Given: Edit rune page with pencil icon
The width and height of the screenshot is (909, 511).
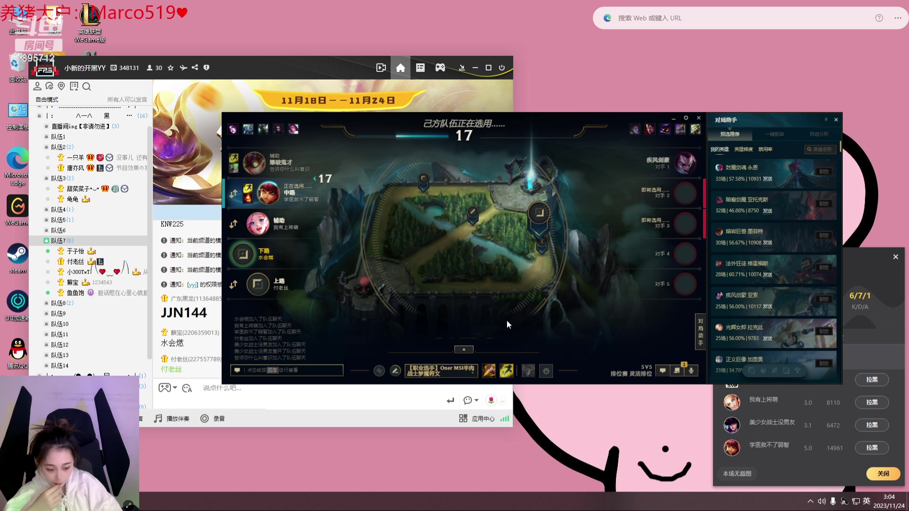Looking at the screenshot, I should [x=395, y=371].
